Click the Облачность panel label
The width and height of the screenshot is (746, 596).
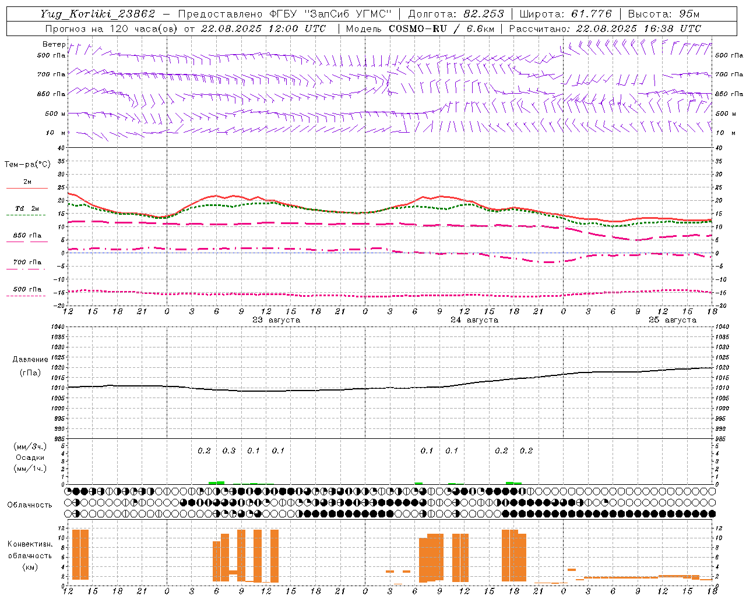[30, 505]
